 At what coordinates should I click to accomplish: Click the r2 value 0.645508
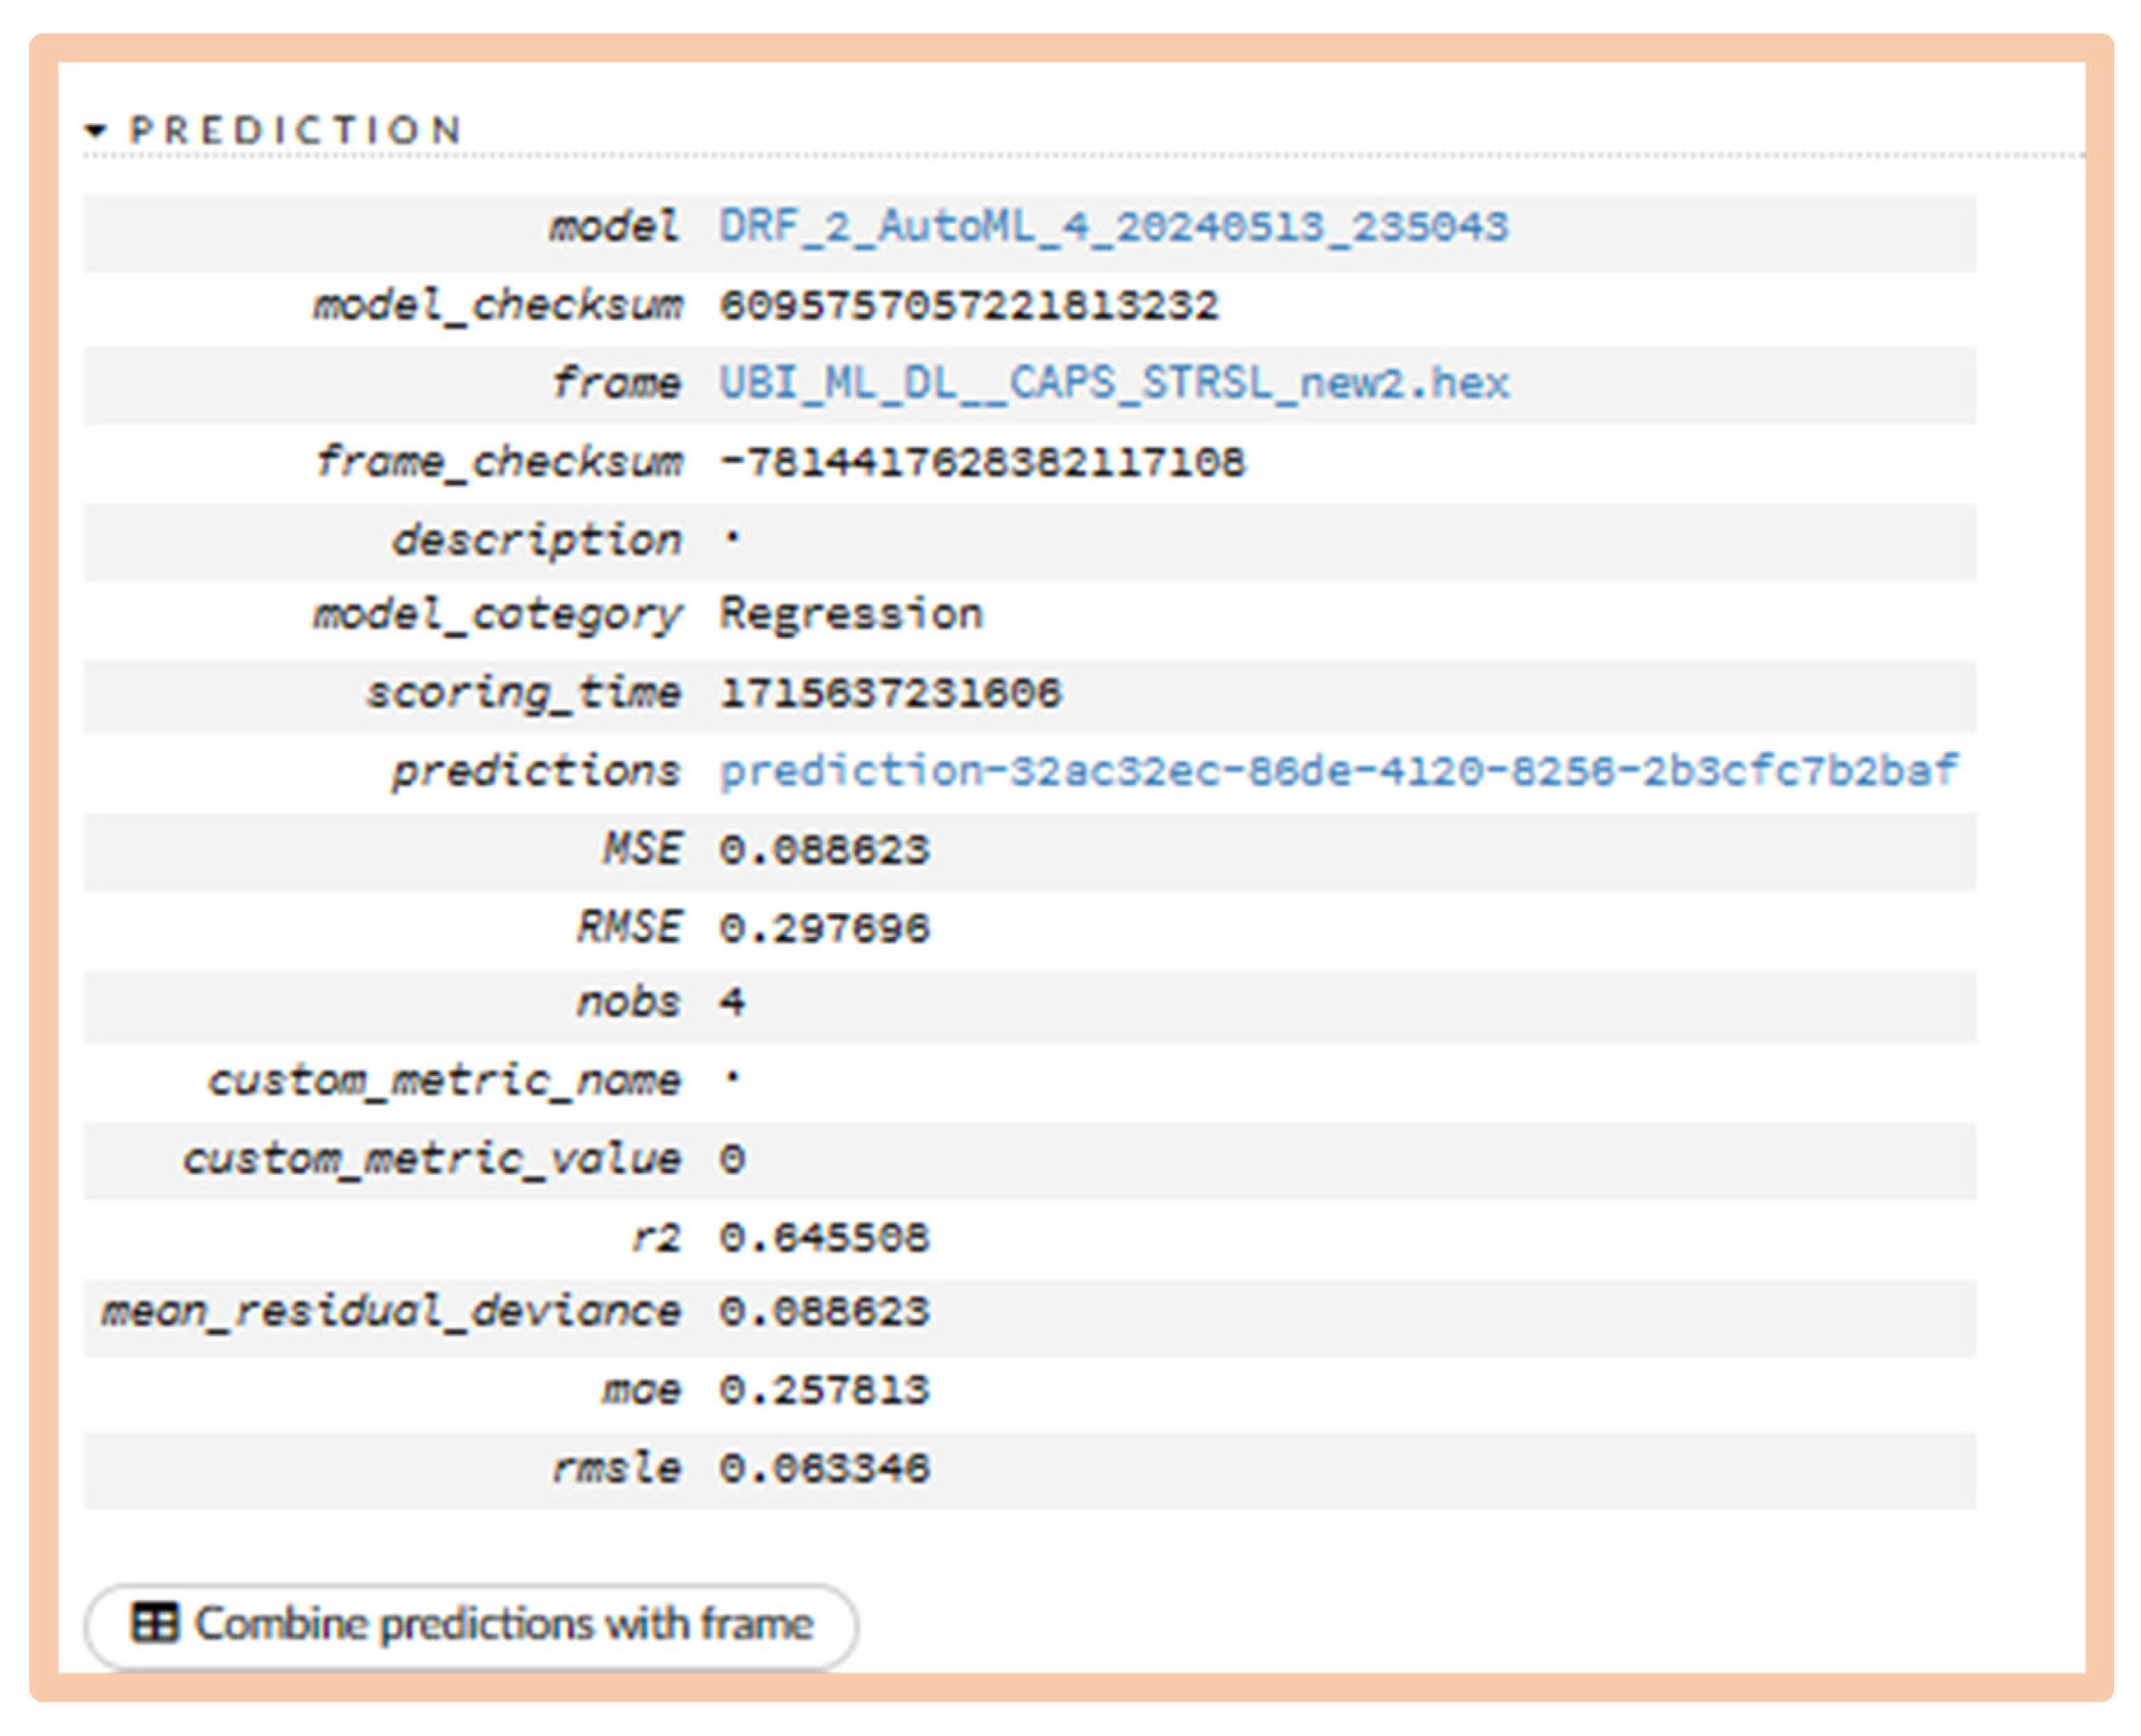click(x=824, y=1238)
